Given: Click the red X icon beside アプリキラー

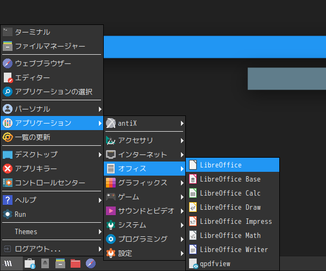Looking at the screenshot, I should 8,169.
